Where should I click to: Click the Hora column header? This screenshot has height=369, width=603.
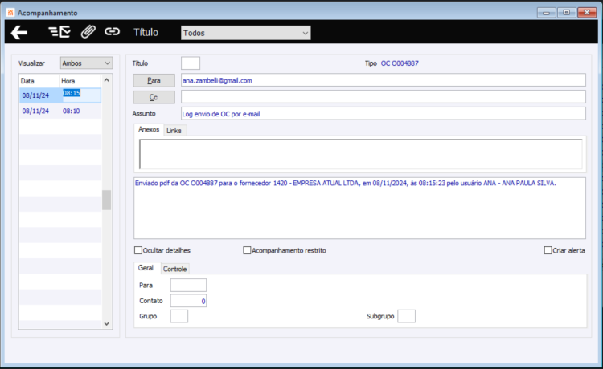click(x=80, y=81)
